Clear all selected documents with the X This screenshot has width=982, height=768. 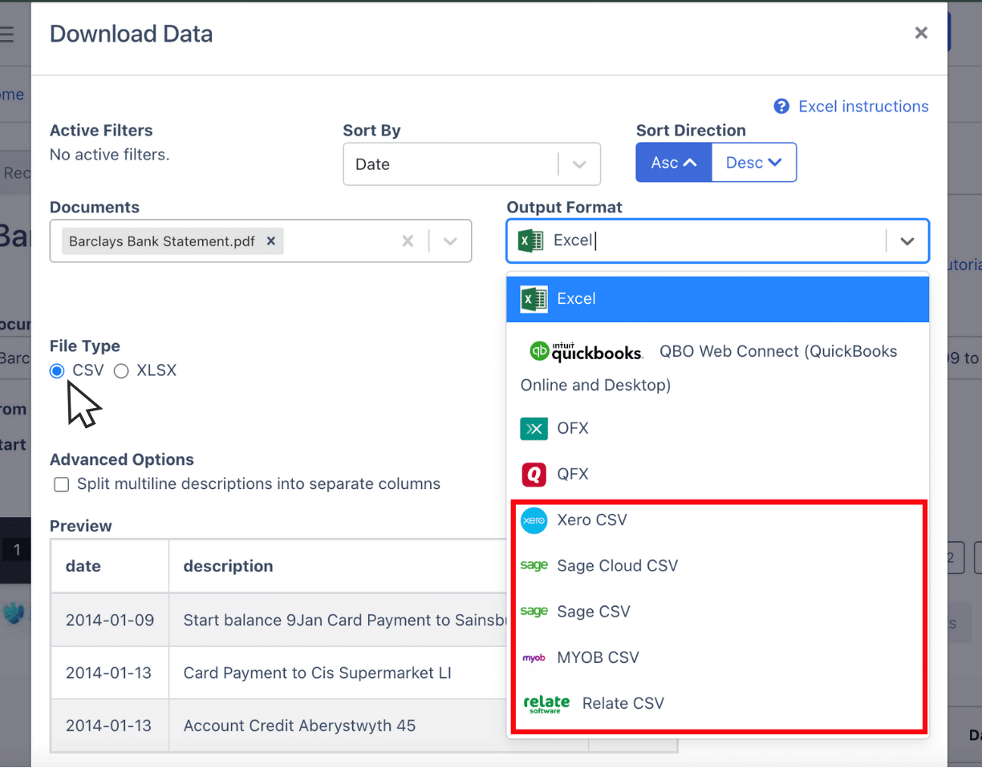pyautogui.click(x=408, y=241)
